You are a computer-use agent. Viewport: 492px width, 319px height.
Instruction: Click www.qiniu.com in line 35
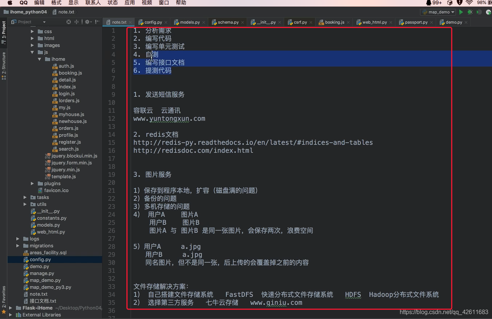pos(276,303)
